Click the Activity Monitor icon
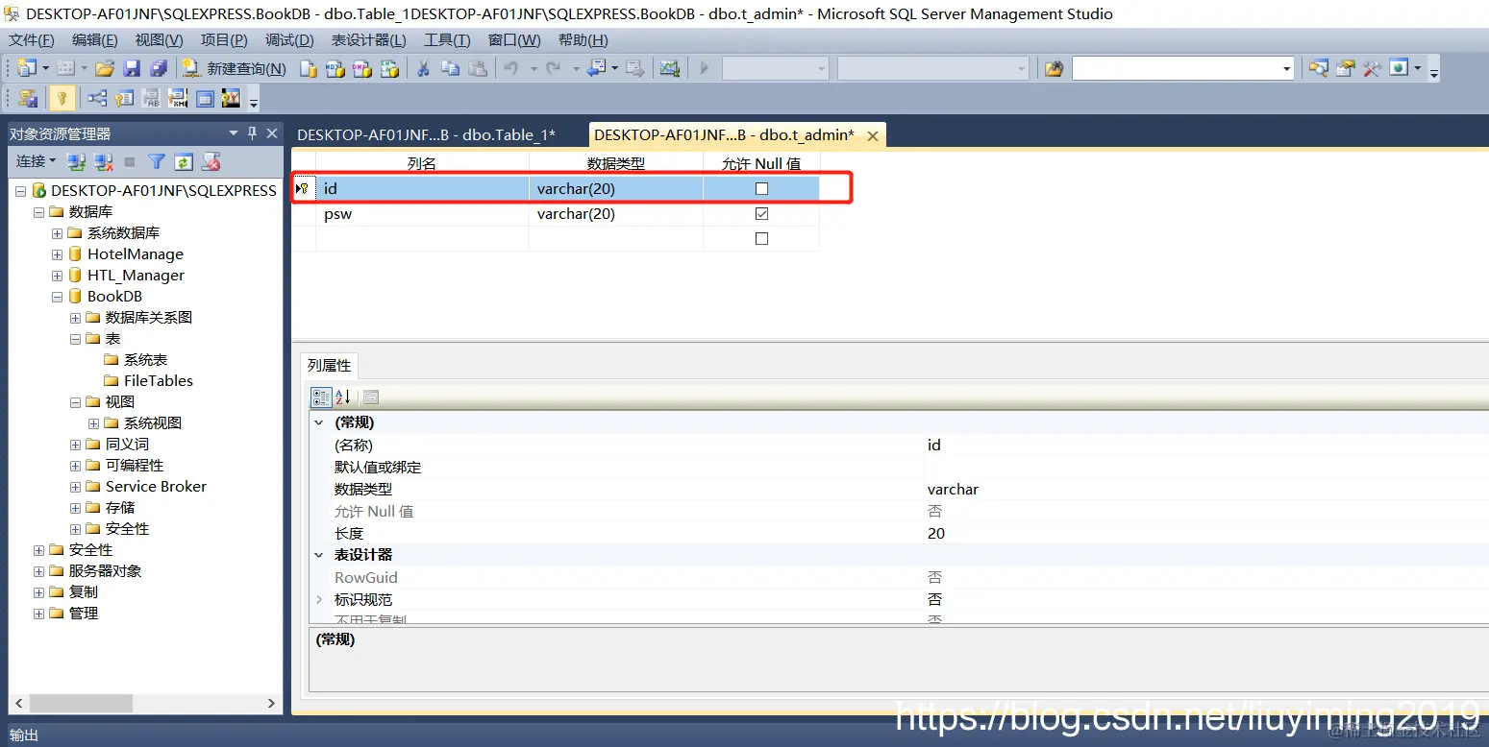Viewport: 1489px width, 747px height. tap(669, 68)
